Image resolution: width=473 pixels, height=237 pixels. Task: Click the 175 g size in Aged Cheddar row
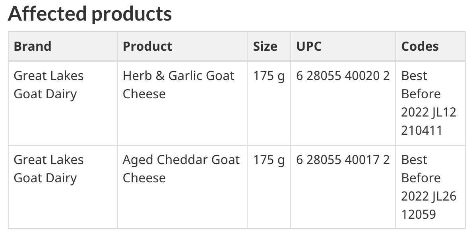pyautogui.click(x=269, y=160)
